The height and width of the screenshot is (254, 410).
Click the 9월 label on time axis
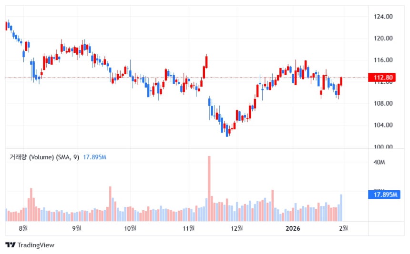pos(76,228)
